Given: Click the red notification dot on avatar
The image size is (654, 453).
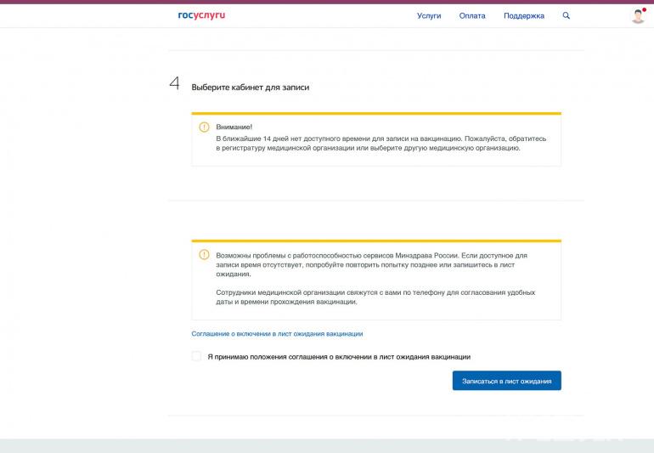Looking at the screenshot, I should point(644,9).
